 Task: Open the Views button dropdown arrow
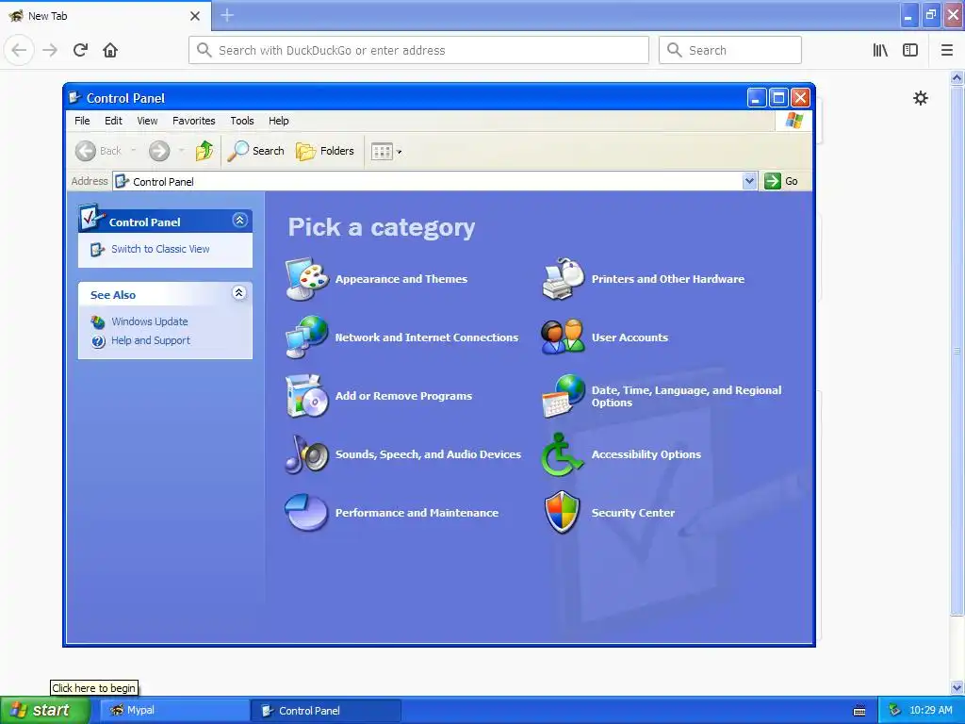(x=399, y=152)
